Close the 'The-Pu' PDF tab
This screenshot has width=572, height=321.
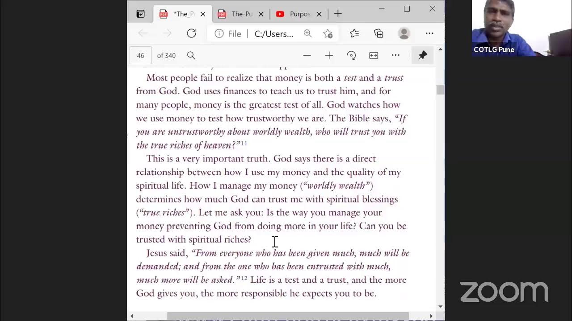click(261, 14)
